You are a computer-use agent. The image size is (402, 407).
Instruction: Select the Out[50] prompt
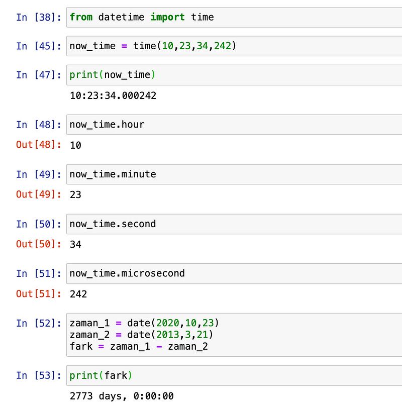[39, 244]
